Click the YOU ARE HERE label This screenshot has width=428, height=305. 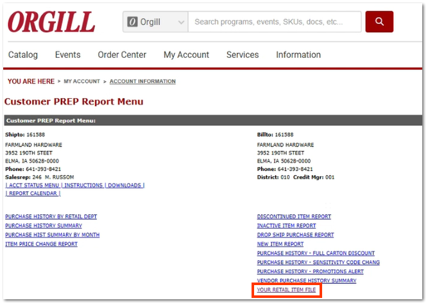pos(31,82)
